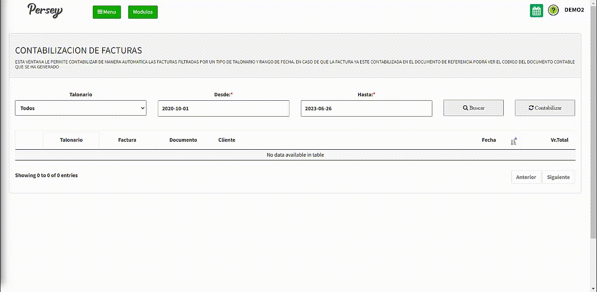Sort by the Talonario column header
Image resolution: width=597 pixels, height=292 pixels.
[x=71, y=140]
